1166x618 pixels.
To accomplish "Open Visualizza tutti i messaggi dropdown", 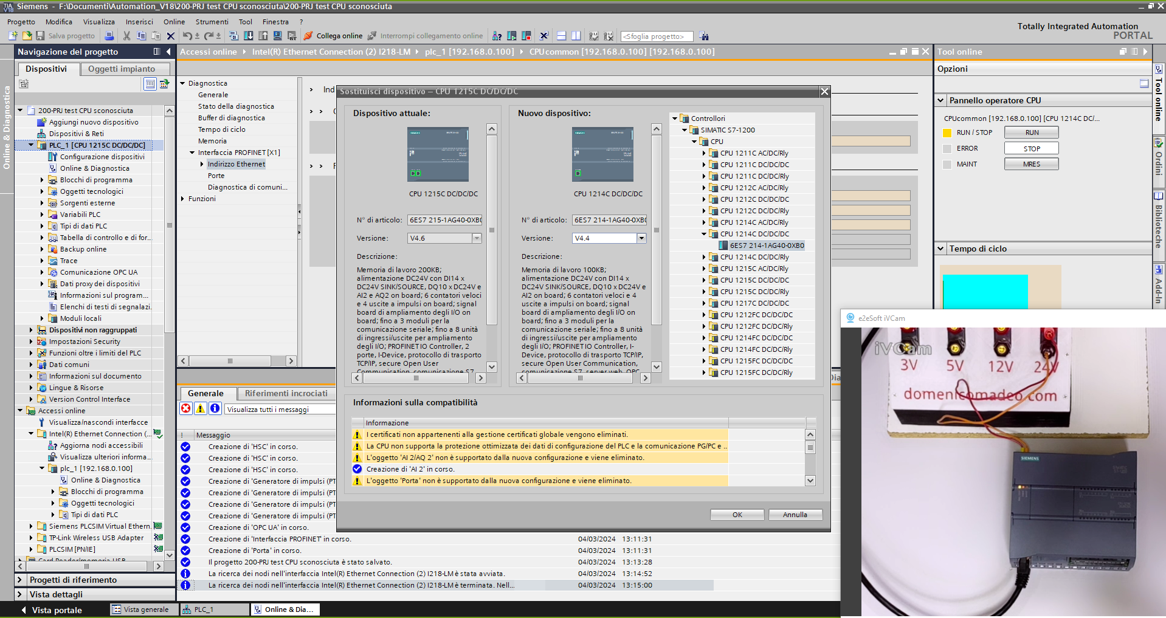I will point(280,409).
